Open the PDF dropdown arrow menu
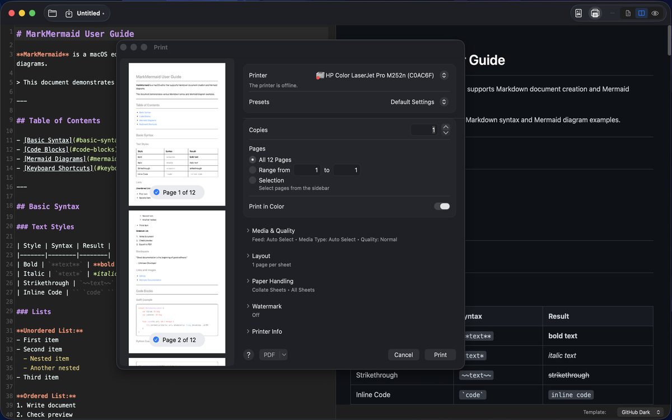 point(284,354)
